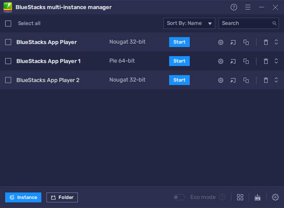
Task: Start the Pie 64-bit instance
Action: click(x=179, y=61)
